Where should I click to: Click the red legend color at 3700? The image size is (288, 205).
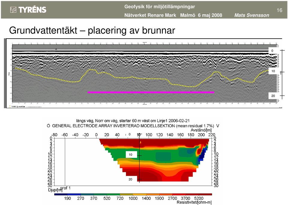[x=185, y=194]
